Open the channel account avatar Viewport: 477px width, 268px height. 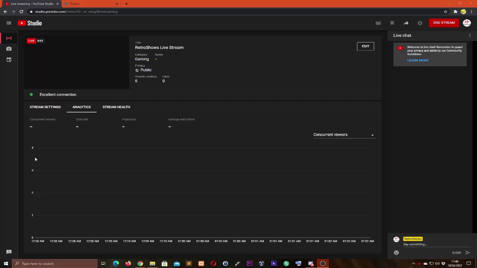coord(467,23)
